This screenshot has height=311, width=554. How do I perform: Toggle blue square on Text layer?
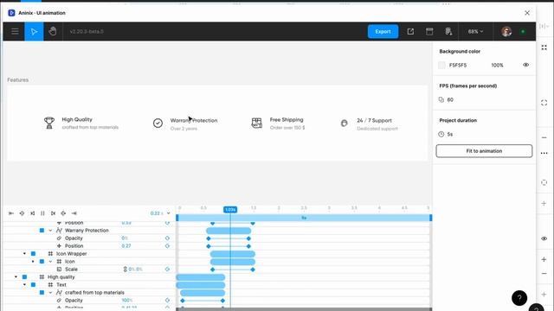click(33, 285)
